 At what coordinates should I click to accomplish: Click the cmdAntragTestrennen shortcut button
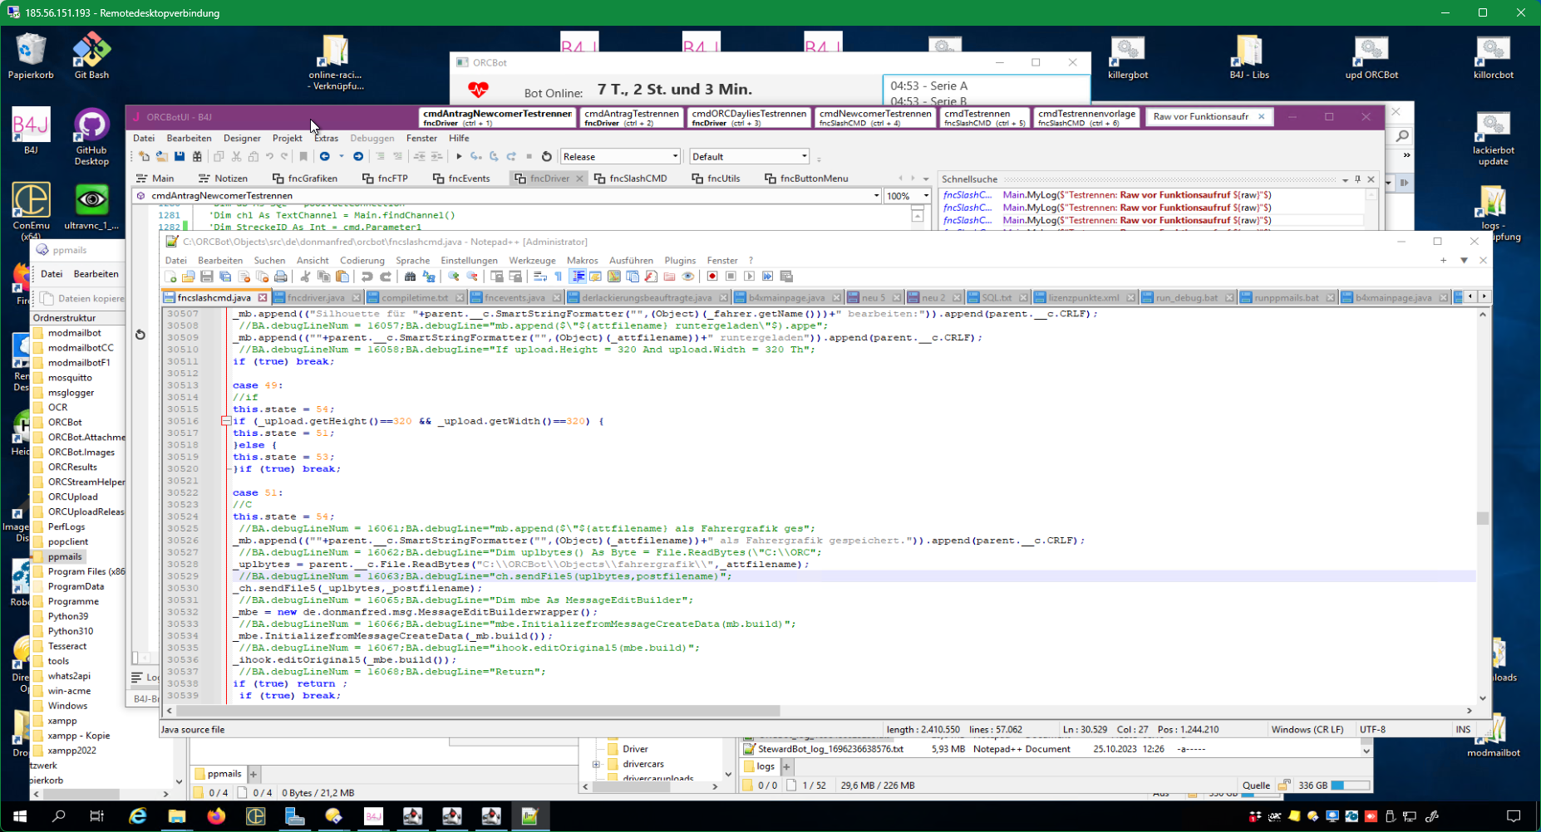(631, 117)
